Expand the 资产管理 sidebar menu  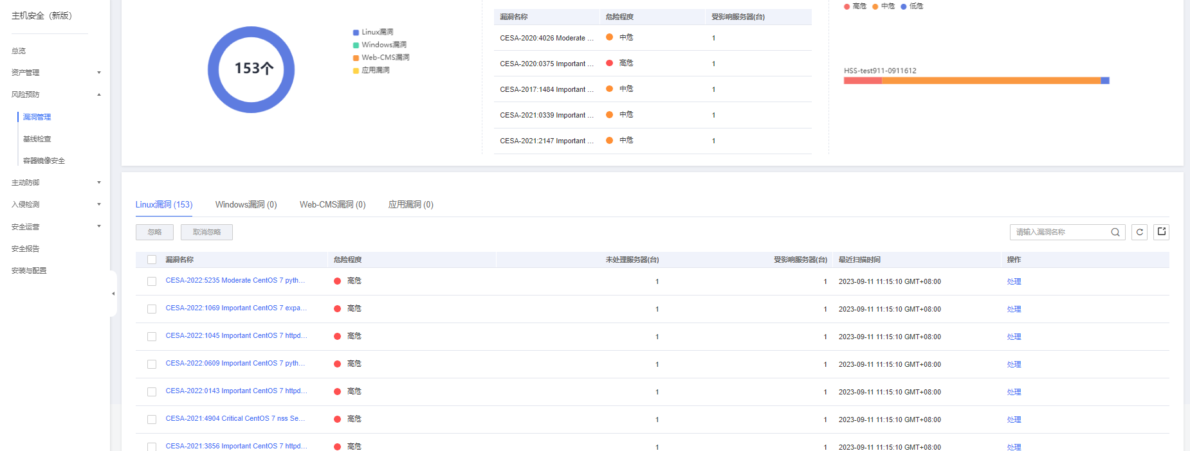coord(99,73)
